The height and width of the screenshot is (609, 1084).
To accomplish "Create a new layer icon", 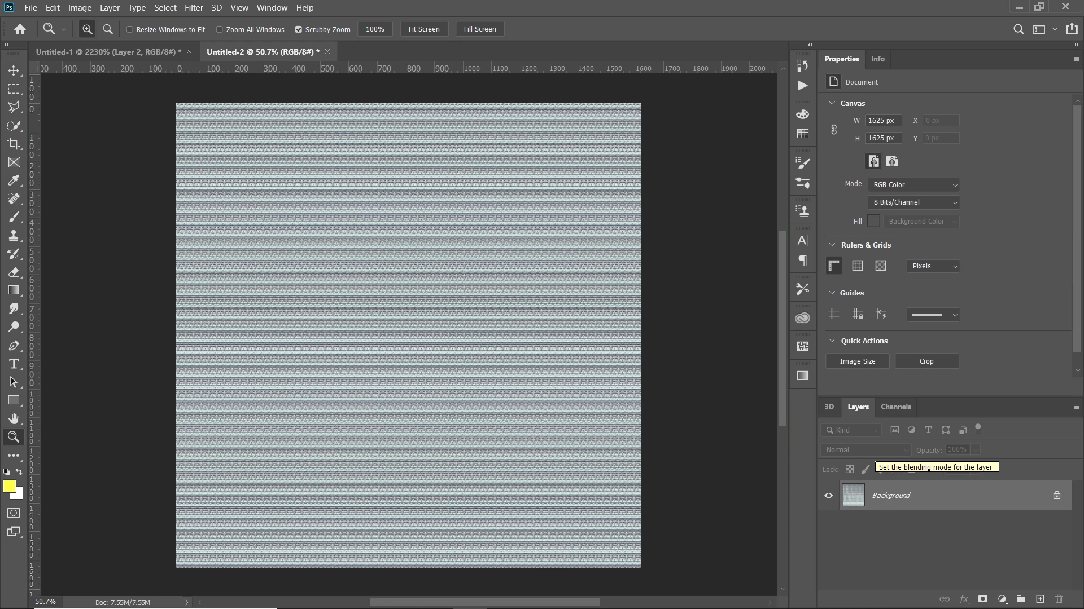I will click(1040, 599).
